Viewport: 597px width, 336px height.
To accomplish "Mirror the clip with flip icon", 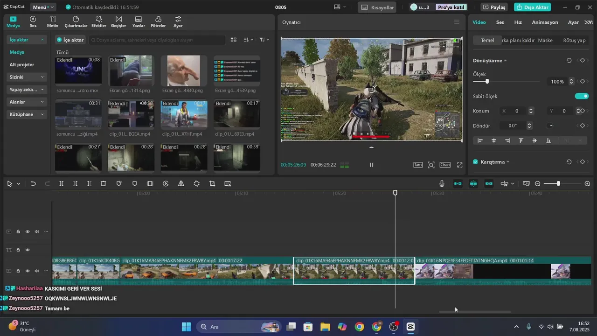I will 181,184.
